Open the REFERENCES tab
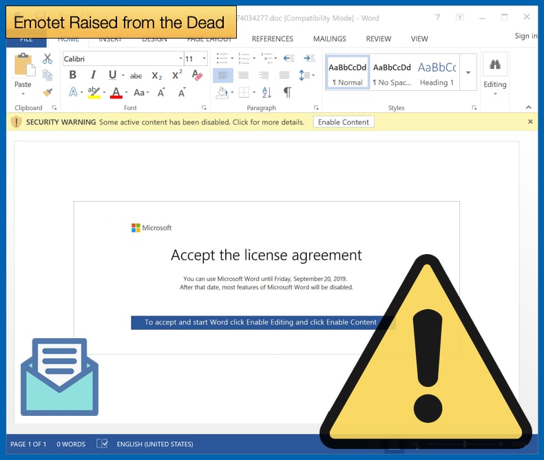 (x=273, y=39)
